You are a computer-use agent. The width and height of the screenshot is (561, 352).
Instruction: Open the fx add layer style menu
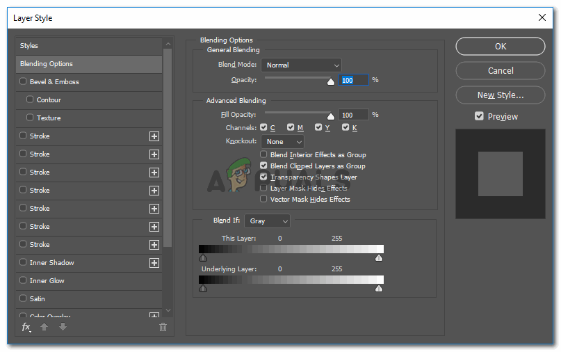26,327
